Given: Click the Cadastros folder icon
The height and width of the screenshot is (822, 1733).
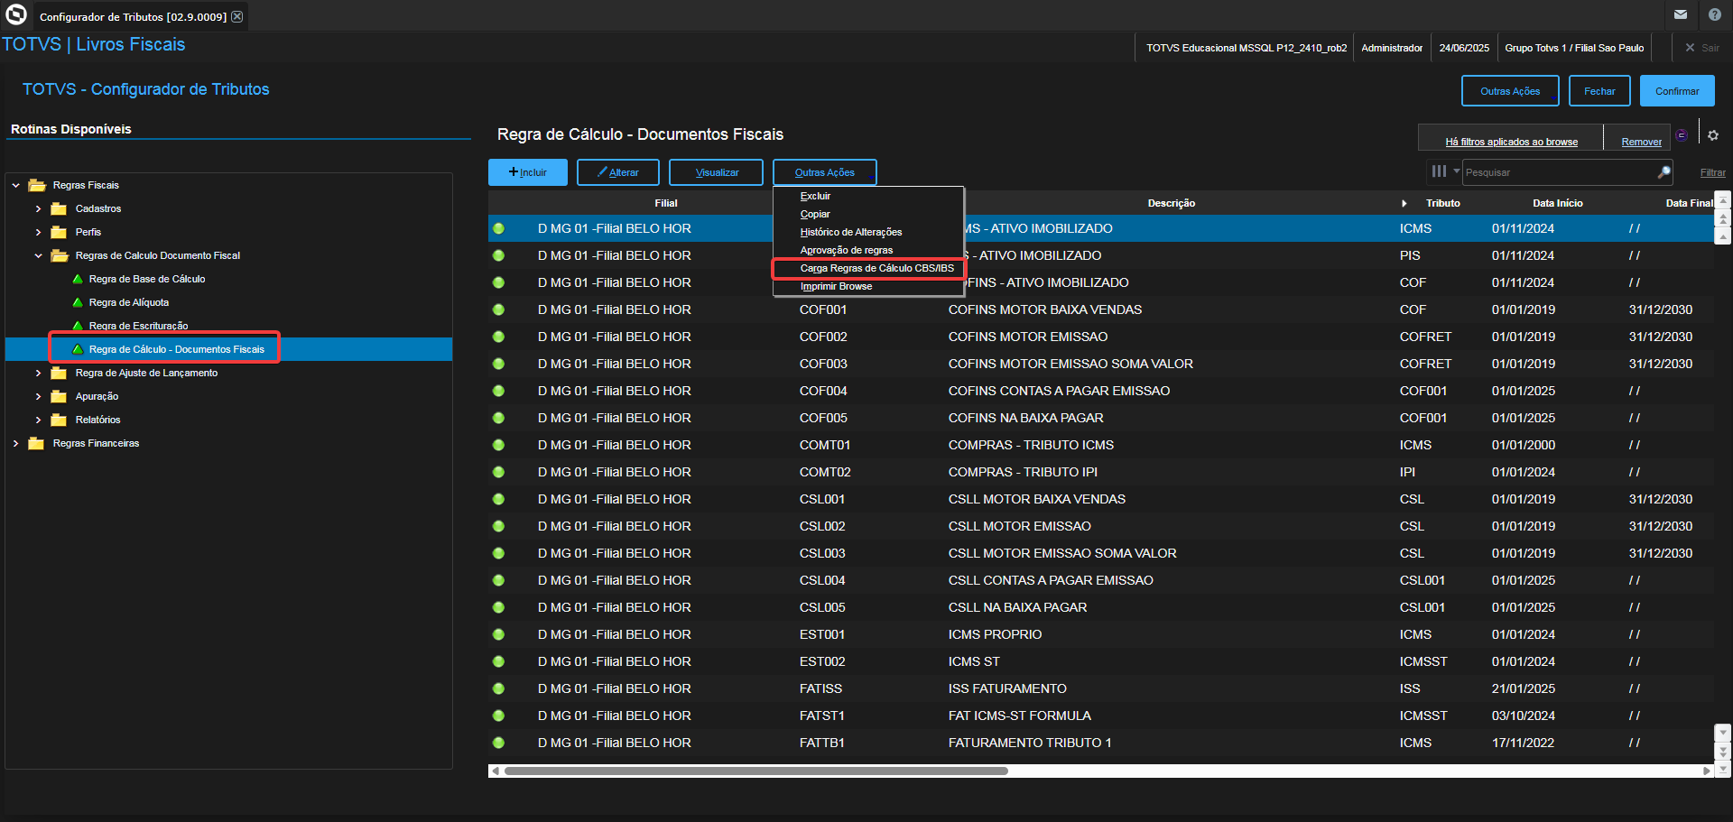Looking at the screenshot, I should 60,208.
